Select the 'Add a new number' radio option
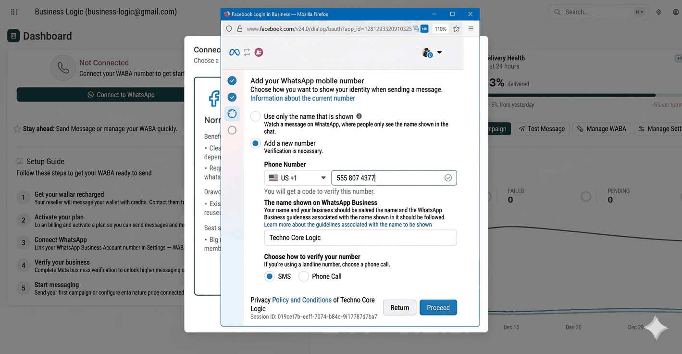The image size is (682, 354). click(x=256, y=143)
